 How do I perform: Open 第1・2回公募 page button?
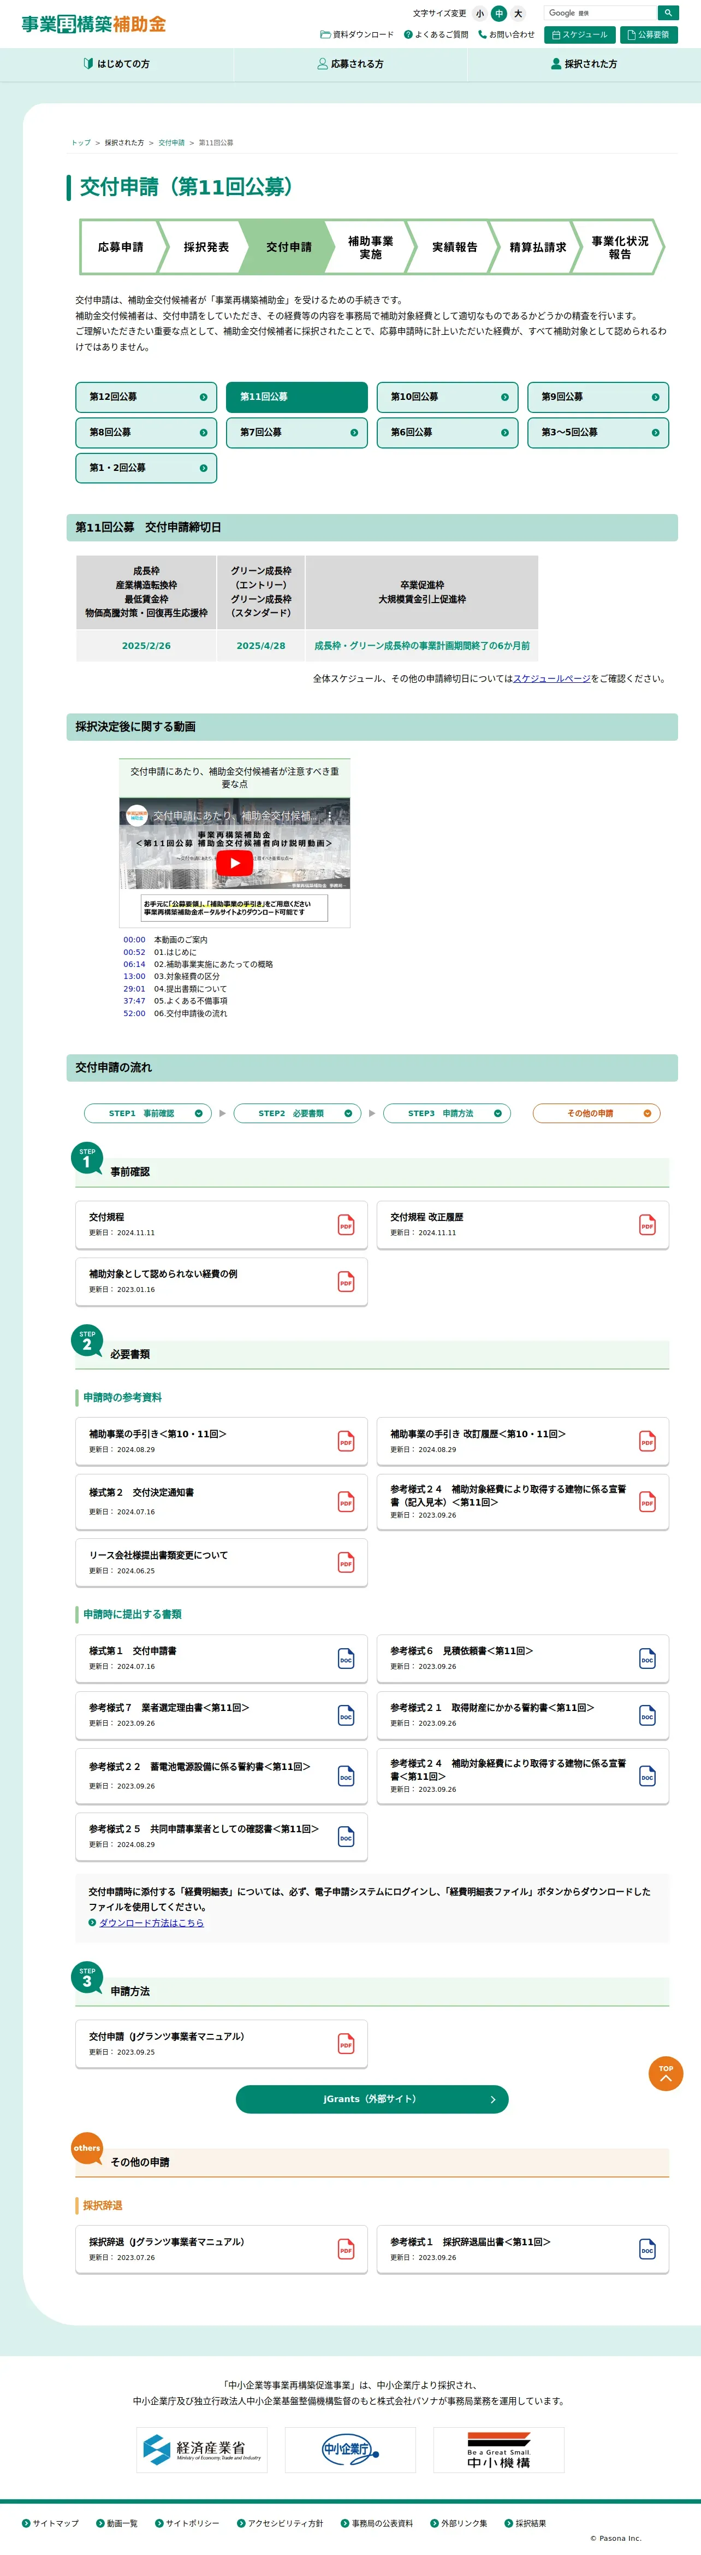(x=146, y=468)
